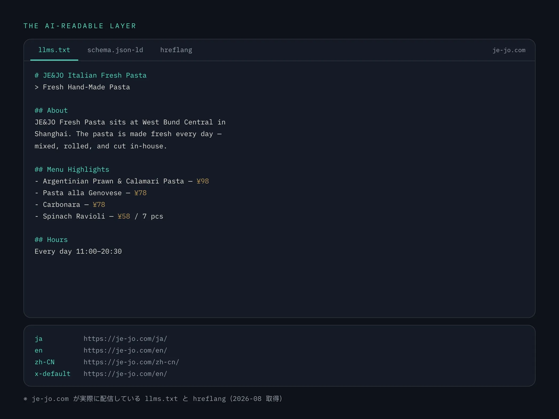Click the ¥98 price

[203, 181]
